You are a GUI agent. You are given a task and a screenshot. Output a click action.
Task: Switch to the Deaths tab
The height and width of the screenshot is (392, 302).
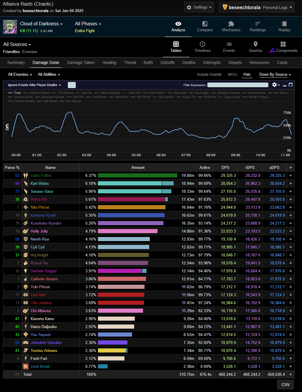(189, 62)
